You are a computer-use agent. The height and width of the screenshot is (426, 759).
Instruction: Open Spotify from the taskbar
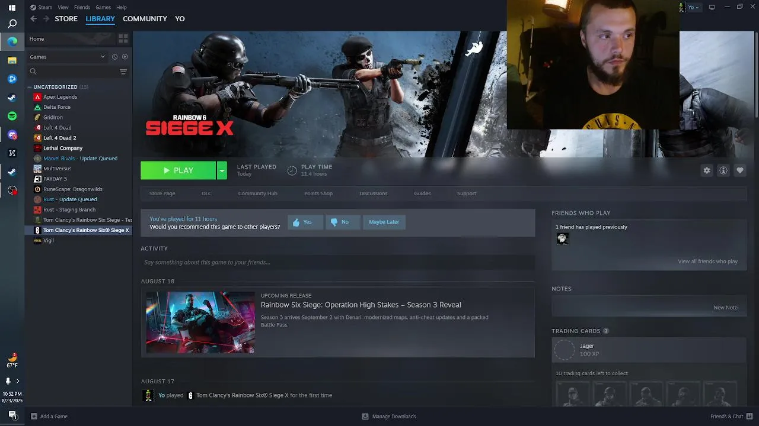[x=12, y=117]
